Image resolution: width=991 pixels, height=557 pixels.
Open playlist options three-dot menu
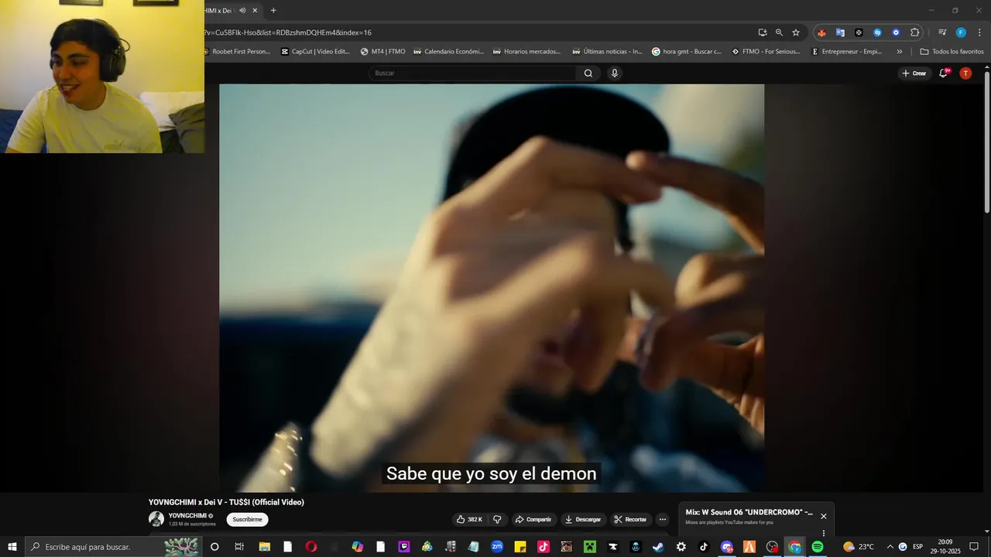click(824, 533)
